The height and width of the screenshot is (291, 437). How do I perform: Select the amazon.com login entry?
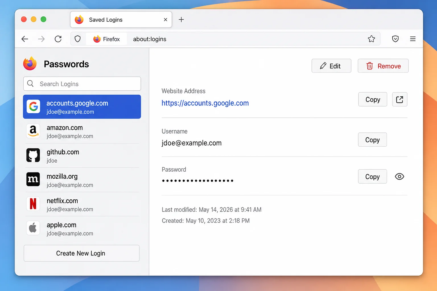point(82,131)
